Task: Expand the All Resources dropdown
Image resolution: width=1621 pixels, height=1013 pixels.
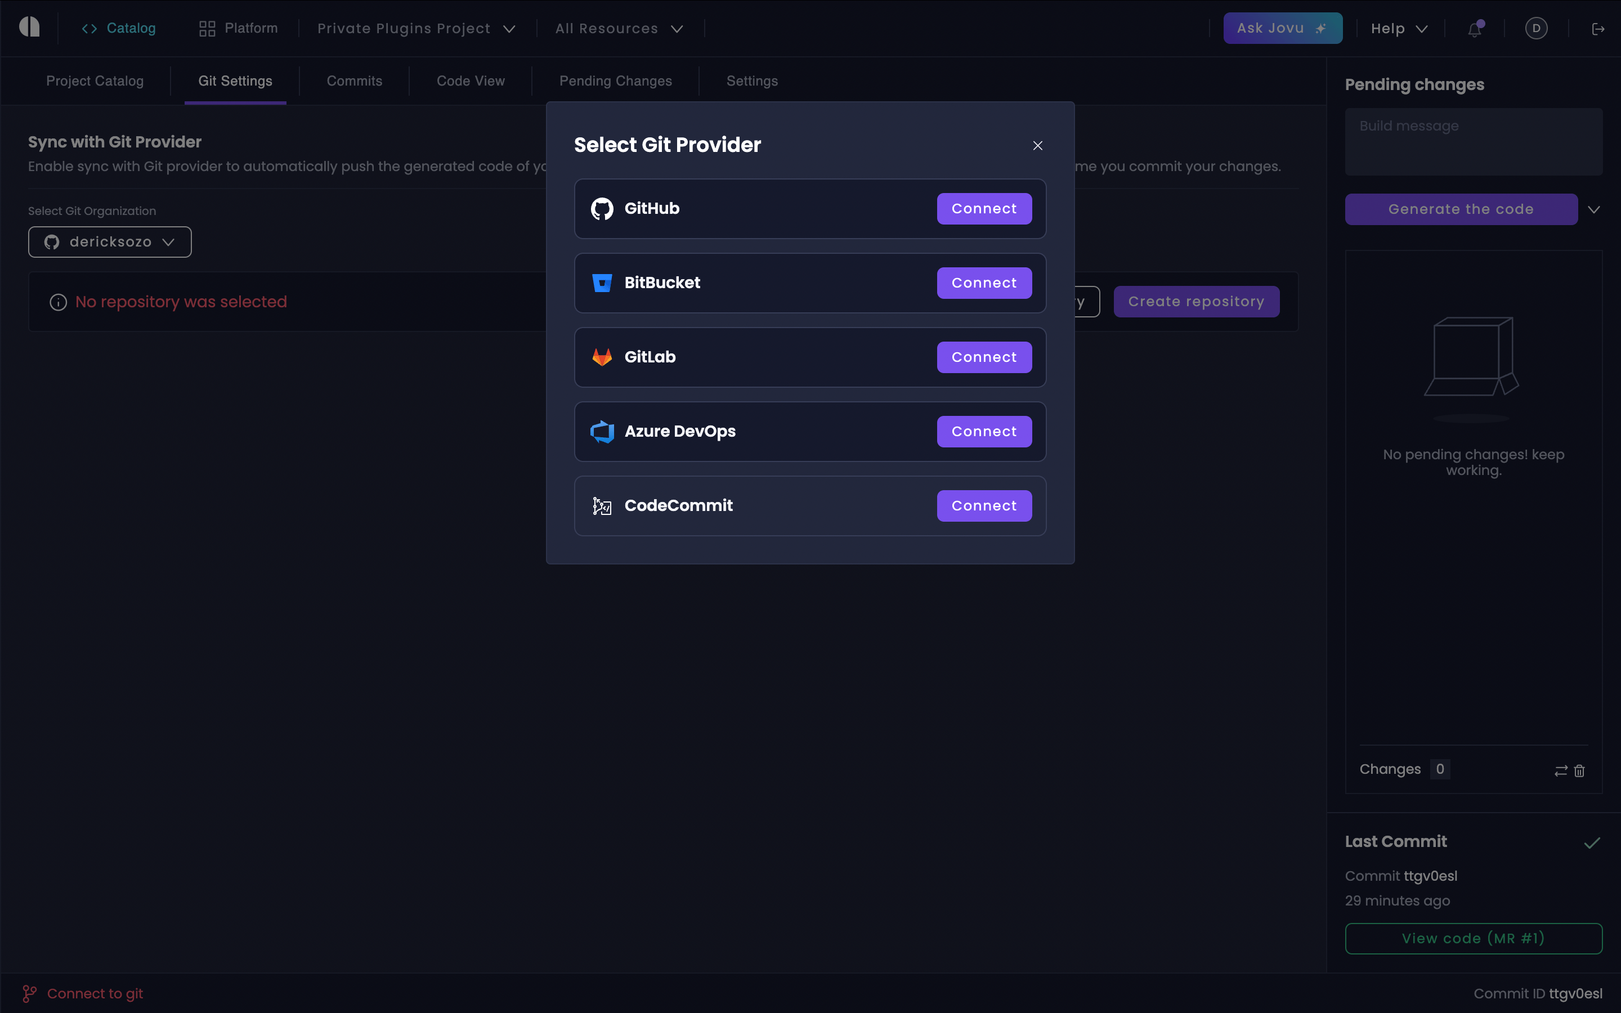Action: pos(619,29)
